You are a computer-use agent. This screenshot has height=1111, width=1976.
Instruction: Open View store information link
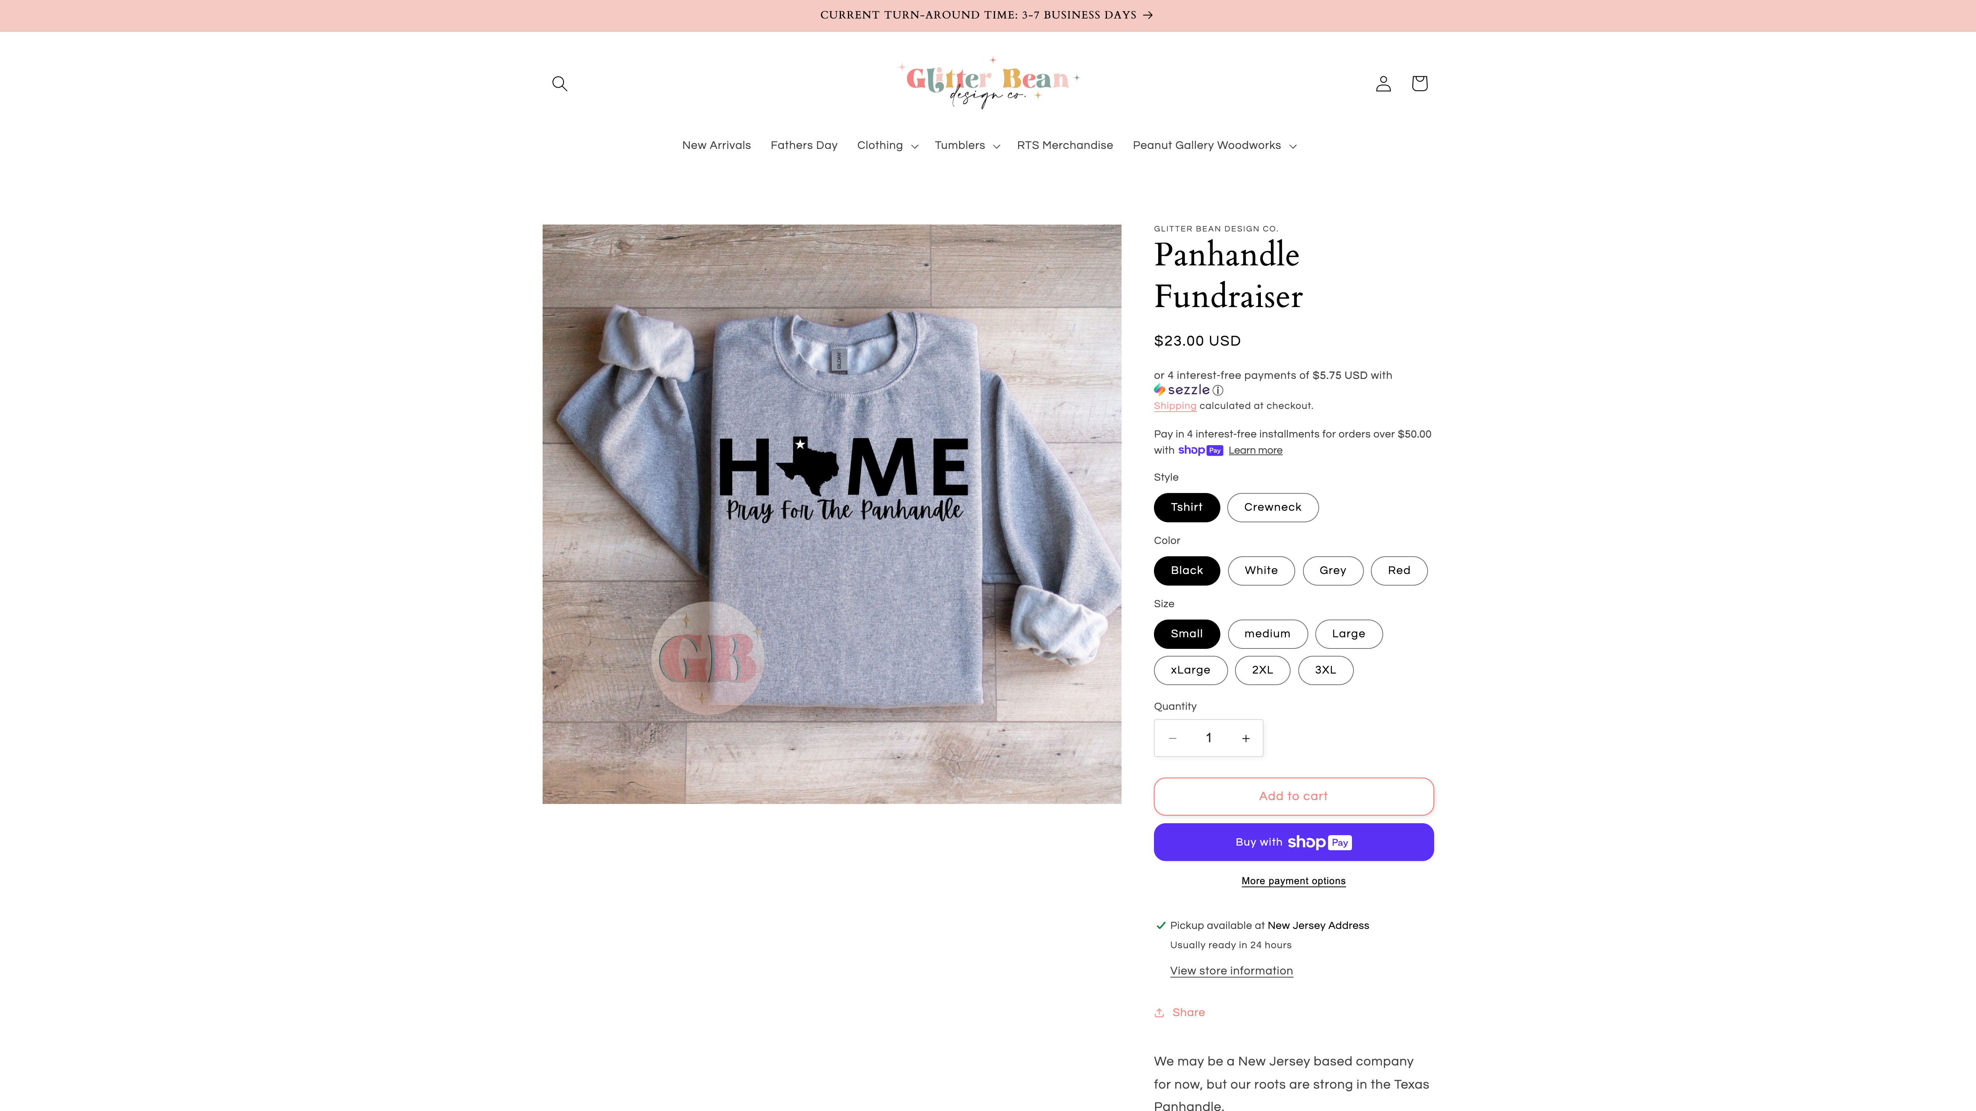coord(1231,971)
